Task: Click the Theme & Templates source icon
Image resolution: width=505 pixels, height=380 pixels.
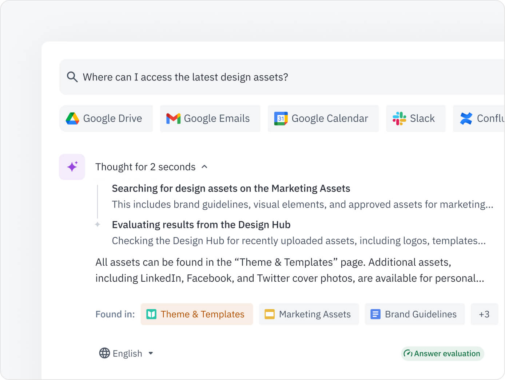Action: (x=152, y=314)
